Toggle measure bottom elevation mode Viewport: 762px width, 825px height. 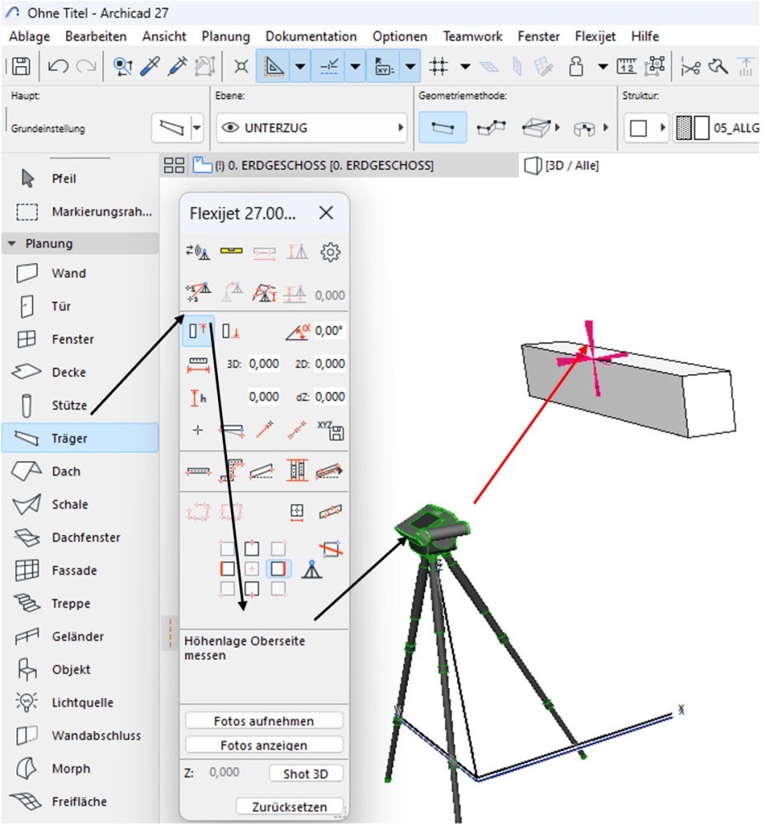point(231,331)
